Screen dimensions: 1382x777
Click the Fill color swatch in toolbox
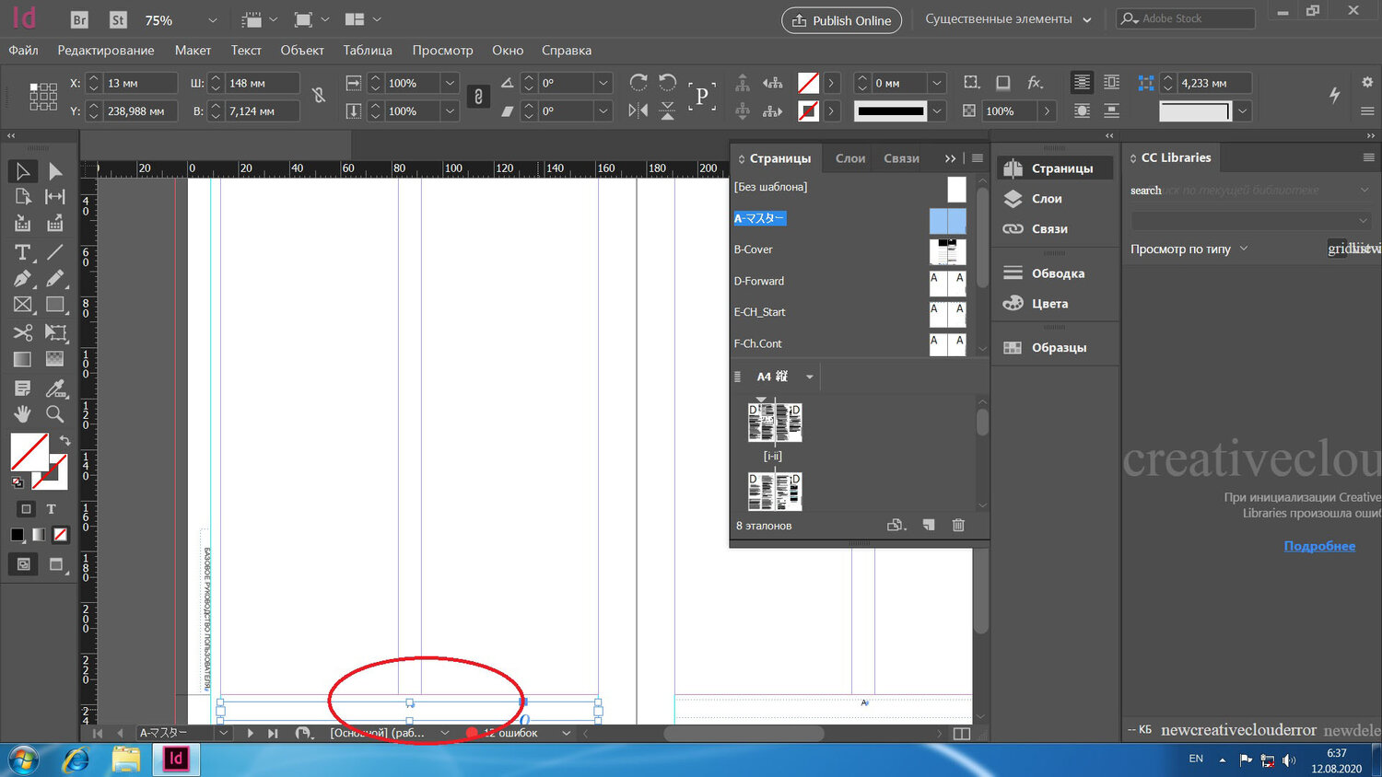[x=29, y=452]
